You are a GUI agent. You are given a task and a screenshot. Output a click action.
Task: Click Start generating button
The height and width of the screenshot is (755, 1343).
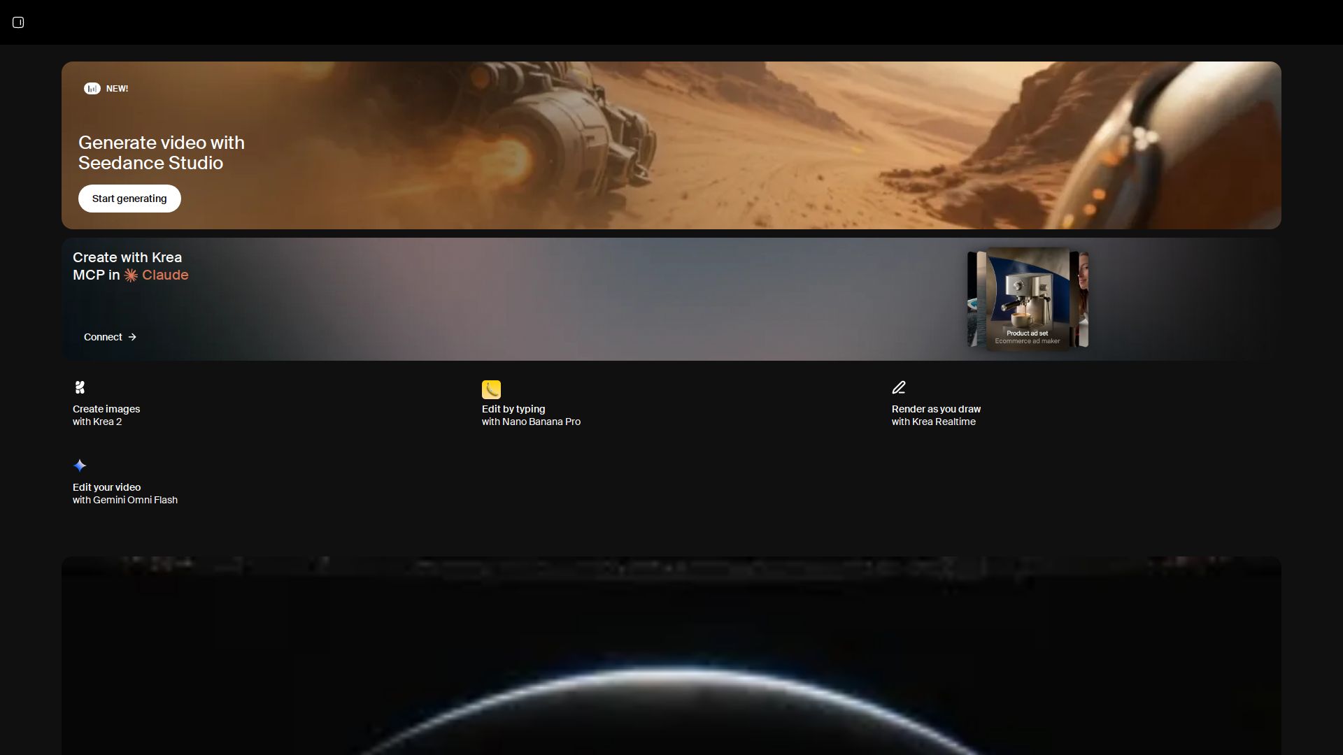(129, 199)
